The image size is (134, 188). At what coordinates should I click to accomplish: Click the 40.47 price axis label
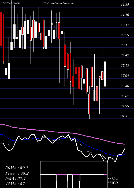pyautogui.click(x=125, y=25)
